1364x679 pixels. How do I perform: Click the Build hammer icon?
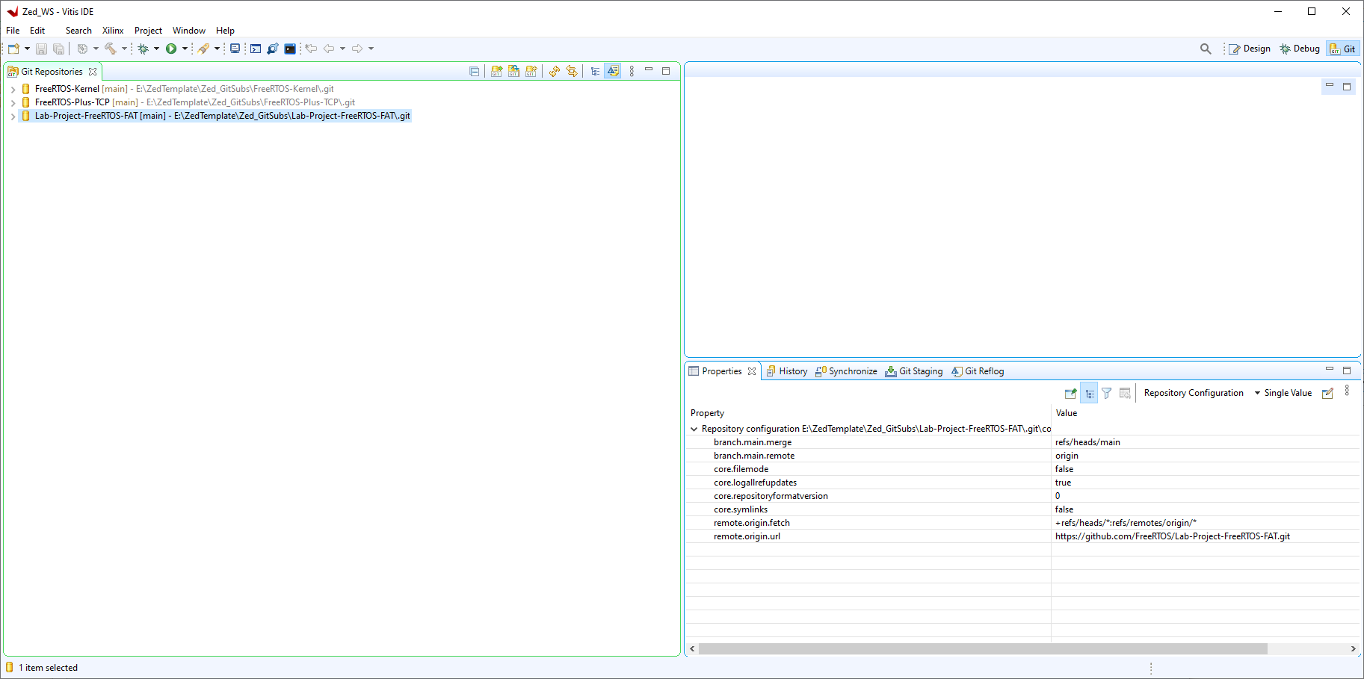pos(111,49)
